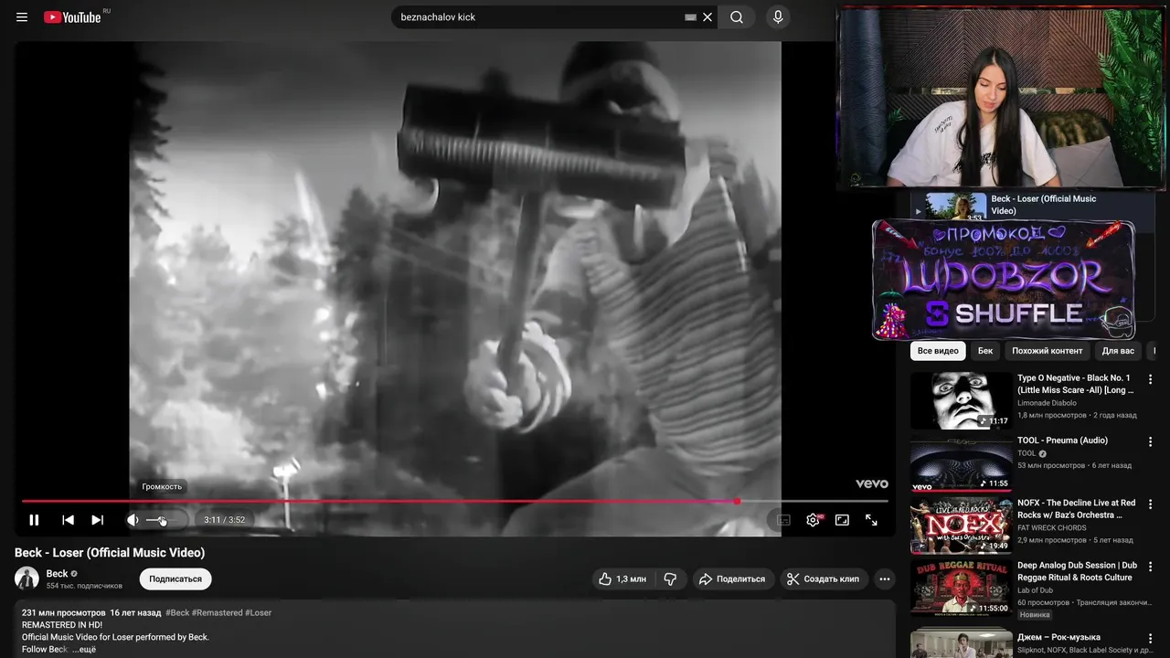Run search with magnifier button
This screenshot has width=1170, height=658.
click(737, 17)
